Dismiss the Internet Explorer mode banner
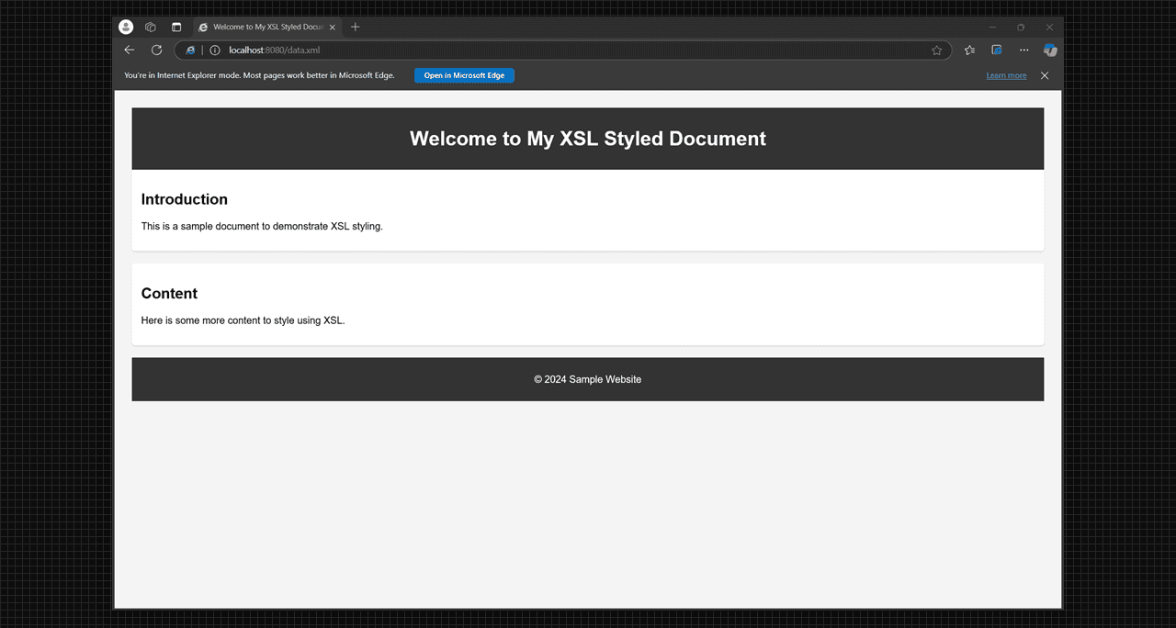 (x=1044, y=75)
